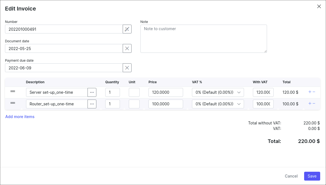Select the invoice Number field
326x185 pixels.
[x=63, y=29]
